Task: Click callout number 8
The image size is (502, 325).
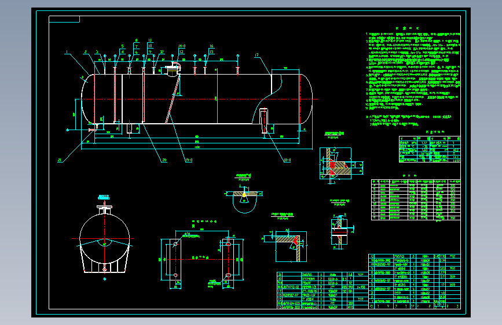Action: [x=137, y=40]
